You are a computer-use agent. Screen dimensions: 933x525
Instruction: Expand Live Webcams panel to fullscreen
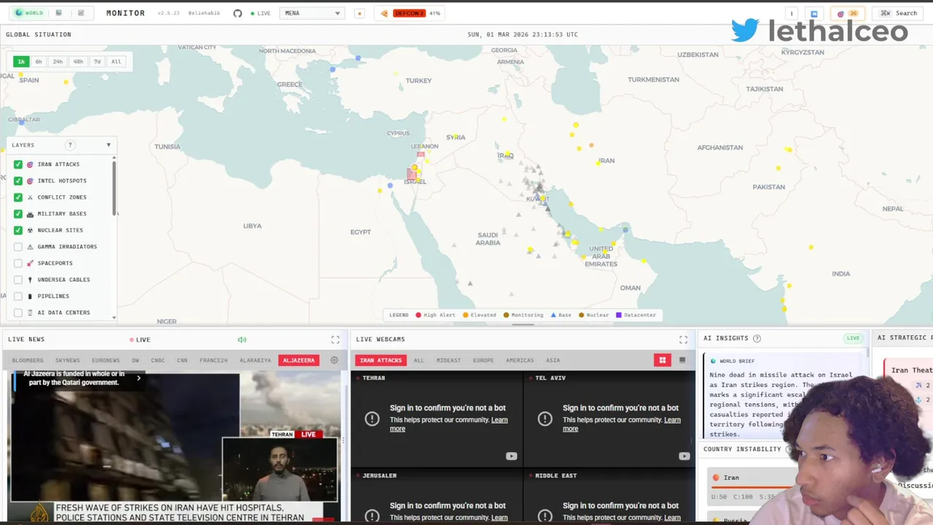click(683, 340)
